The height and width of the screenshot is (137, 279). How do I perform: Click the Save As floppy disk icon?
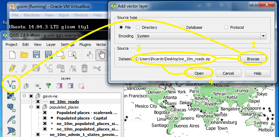point(48,55)
